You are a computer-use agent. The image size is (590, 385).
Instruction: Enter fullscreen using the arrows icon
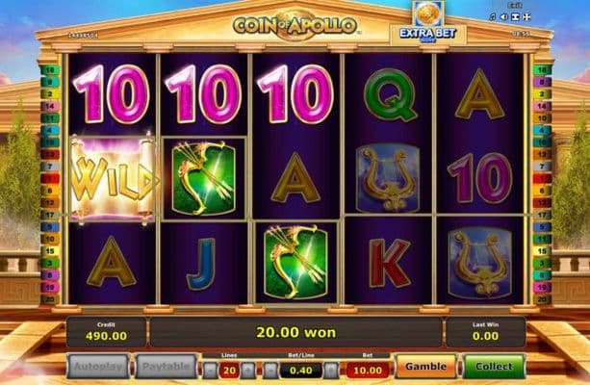[527, 17]
